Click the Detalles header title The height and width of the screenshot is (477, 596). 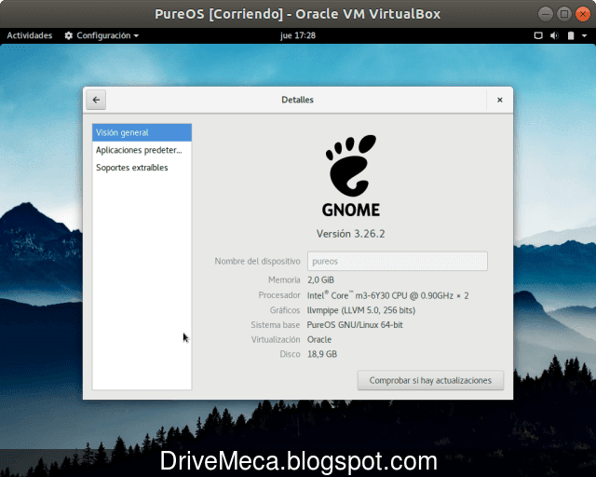(x=298, y=100)
